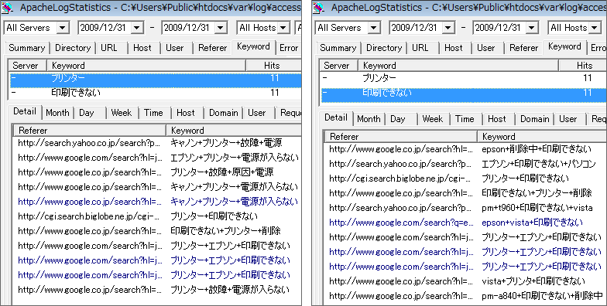
Task: Select epson+削除中+印刷できない detail row
Action: [x=466, y=149]
